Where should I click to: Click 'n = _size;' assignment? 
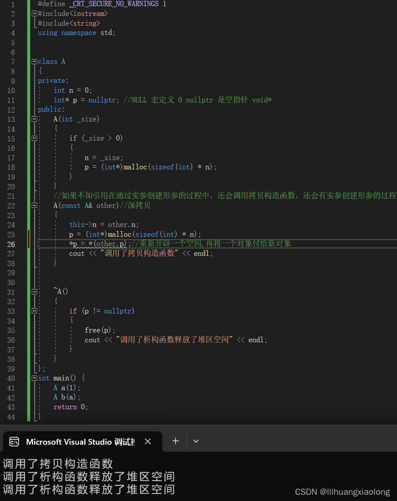[104, 157]
